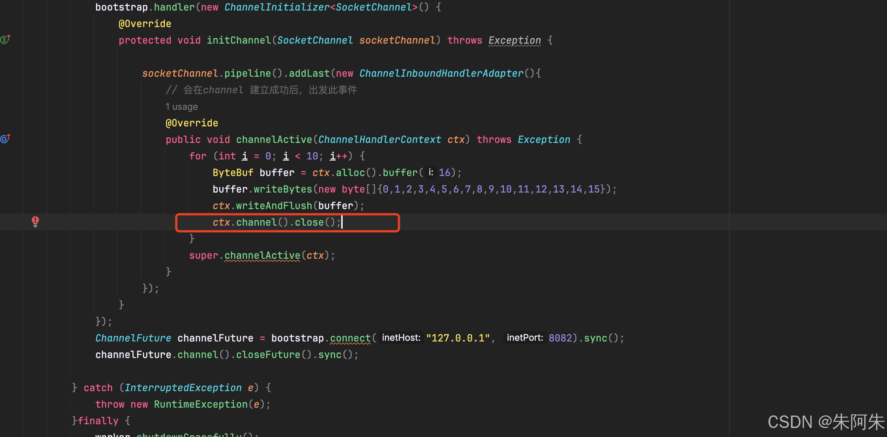The width and height of the screenshot is (887, 437).
Task: Click the for loop keyword
Action: tap(198, 156)
